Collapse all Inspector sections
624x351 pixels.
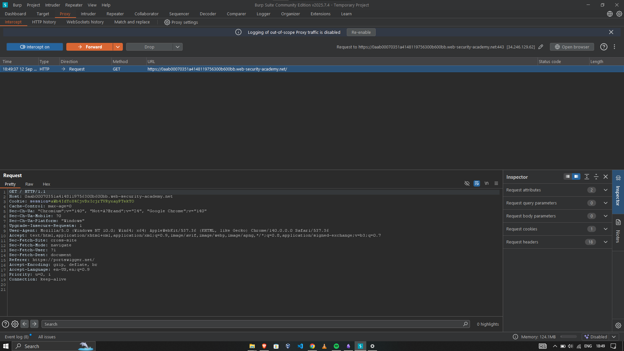point(596,176)
